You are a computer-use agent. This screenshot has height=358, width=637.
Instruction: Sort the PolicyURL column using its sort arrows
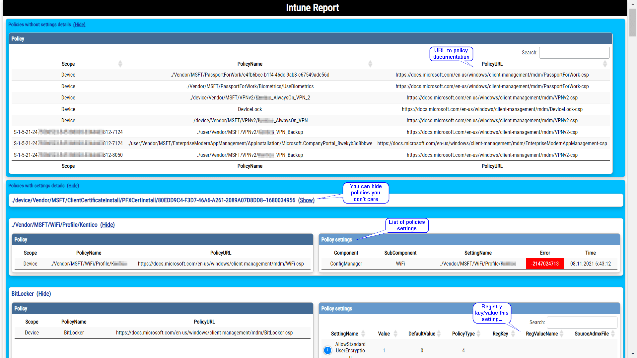coord(605,64)
